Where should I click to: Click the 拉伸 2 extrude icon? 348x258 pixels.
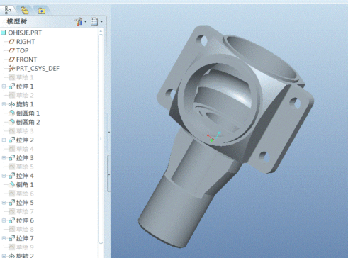[x=11, y=140]
